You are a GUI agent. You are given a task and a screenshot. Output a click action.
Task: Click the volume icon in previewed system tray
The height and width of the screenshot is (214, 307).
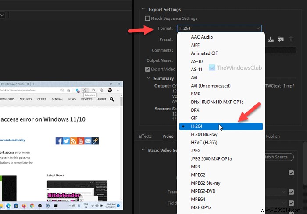(97, 206)
